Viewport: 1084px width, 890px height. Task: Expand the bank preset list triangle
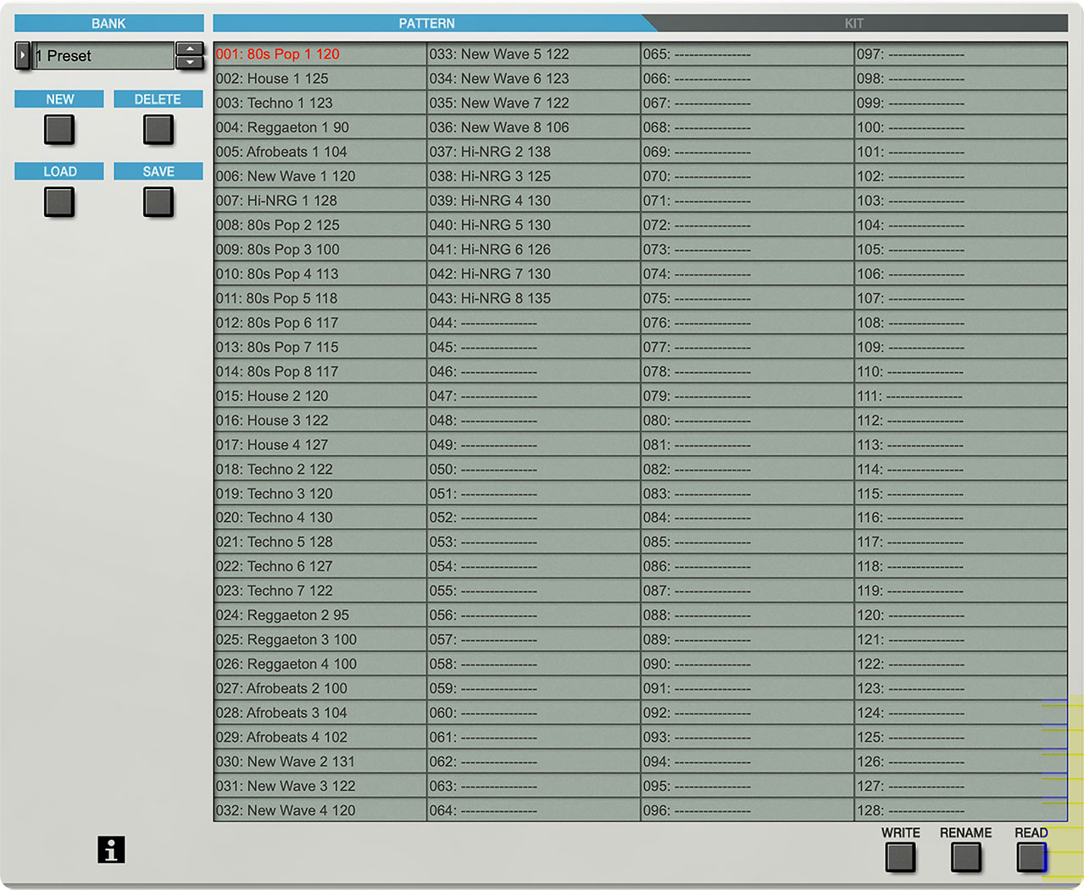(x=23, y=55)
